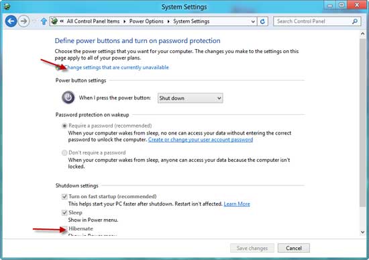Go up one level with the up arrow
The height and width of the screenshot is (260, 369).
coord(44,21)
